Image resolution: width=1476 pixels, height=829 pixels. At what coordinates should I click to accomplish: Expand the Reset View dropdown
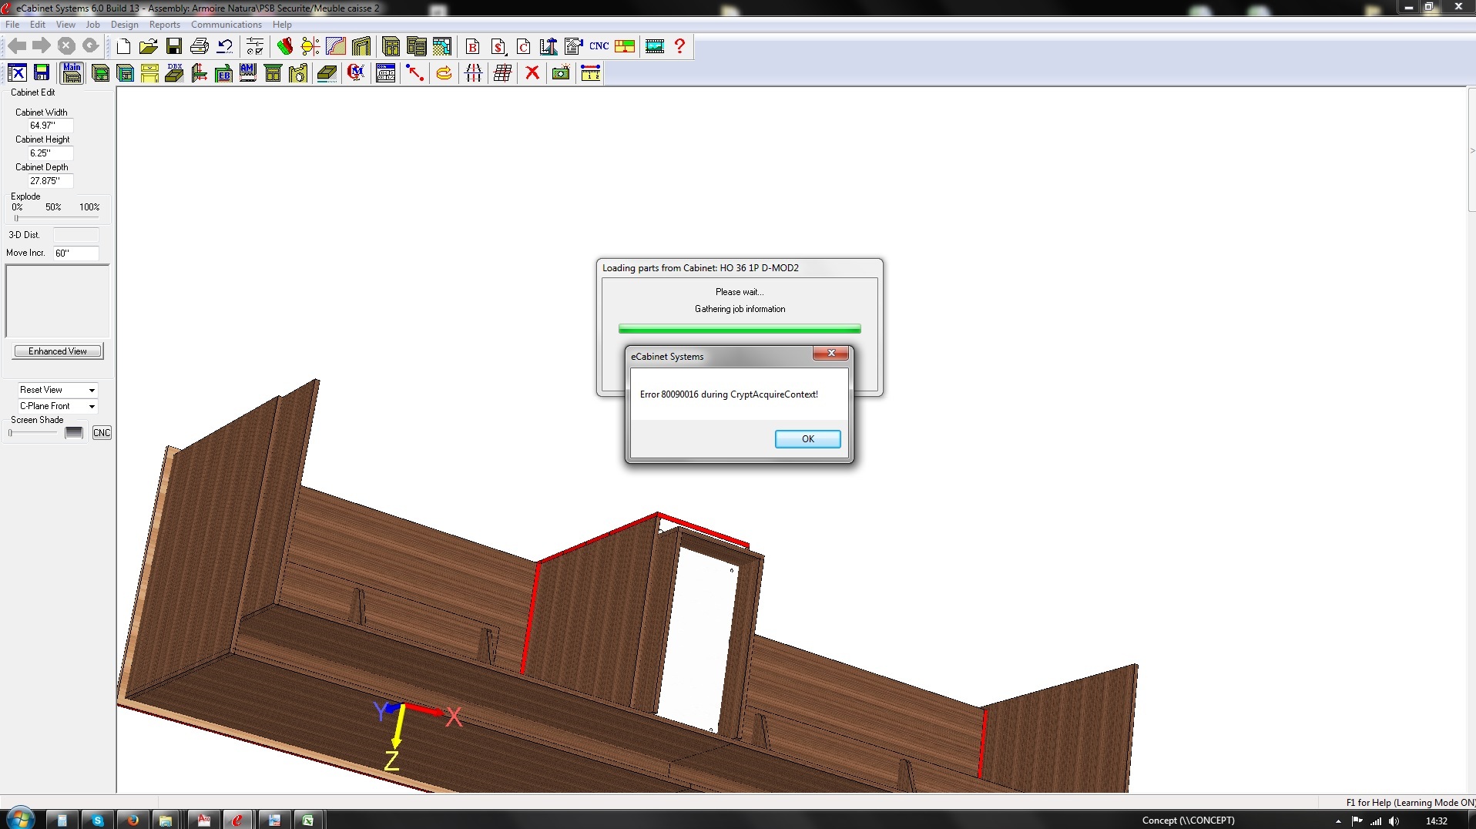coord(92,391)
